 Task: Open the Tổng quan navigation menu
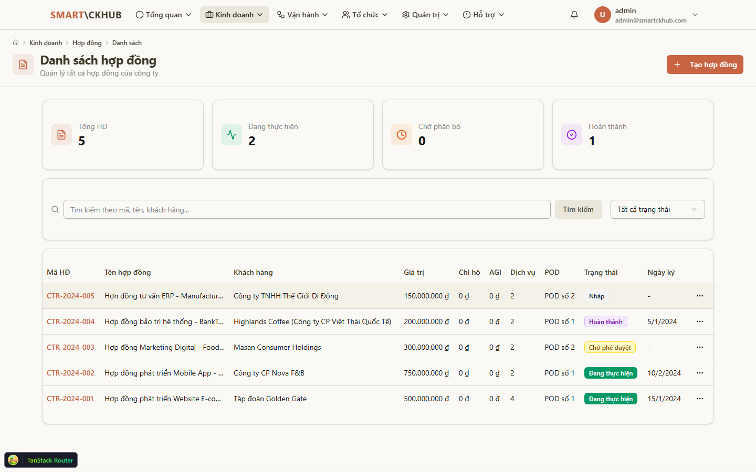click(163, 15)
